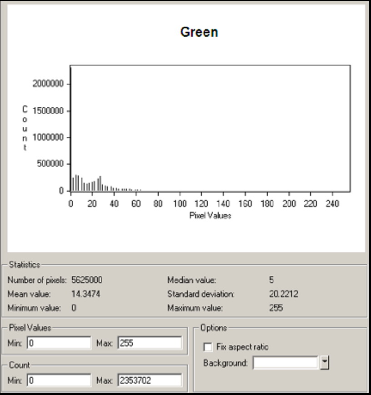Edit the Count Min field
371x395 pixels.
59,380
